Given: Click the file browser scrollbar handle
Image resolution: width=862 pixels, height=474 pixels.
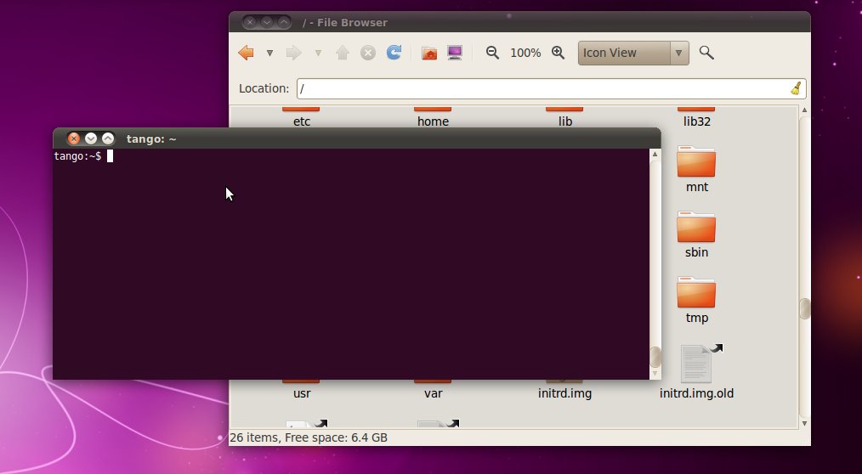Looking at the screenshot, I should pyautogui.click(x=804, y=308).
